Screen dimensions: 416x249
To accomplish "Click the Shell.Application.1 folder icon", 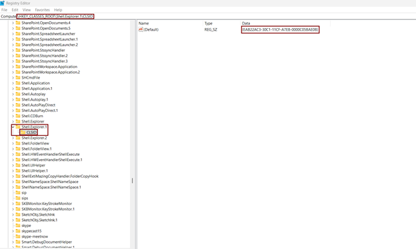I will (18, 89).
